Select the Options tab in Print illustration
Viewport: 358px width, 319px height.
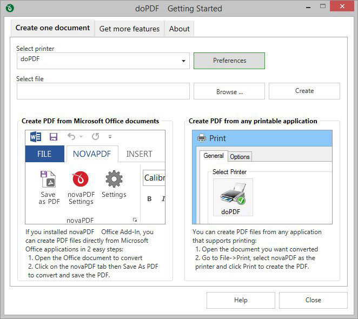pyautogui.click(x=240, y=157)
